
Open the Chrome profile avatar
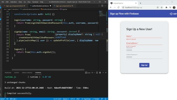click(174, 7)
